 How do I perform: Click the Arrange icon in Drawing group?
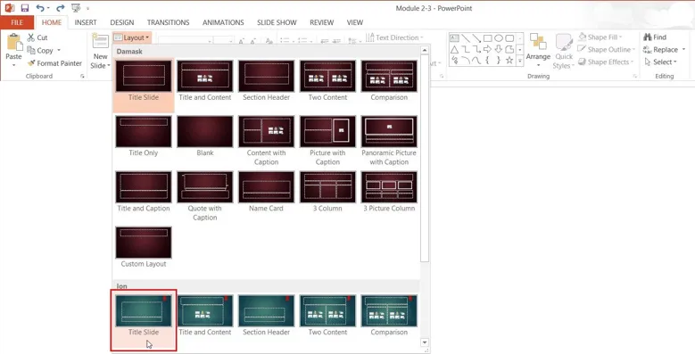[538, 43]
